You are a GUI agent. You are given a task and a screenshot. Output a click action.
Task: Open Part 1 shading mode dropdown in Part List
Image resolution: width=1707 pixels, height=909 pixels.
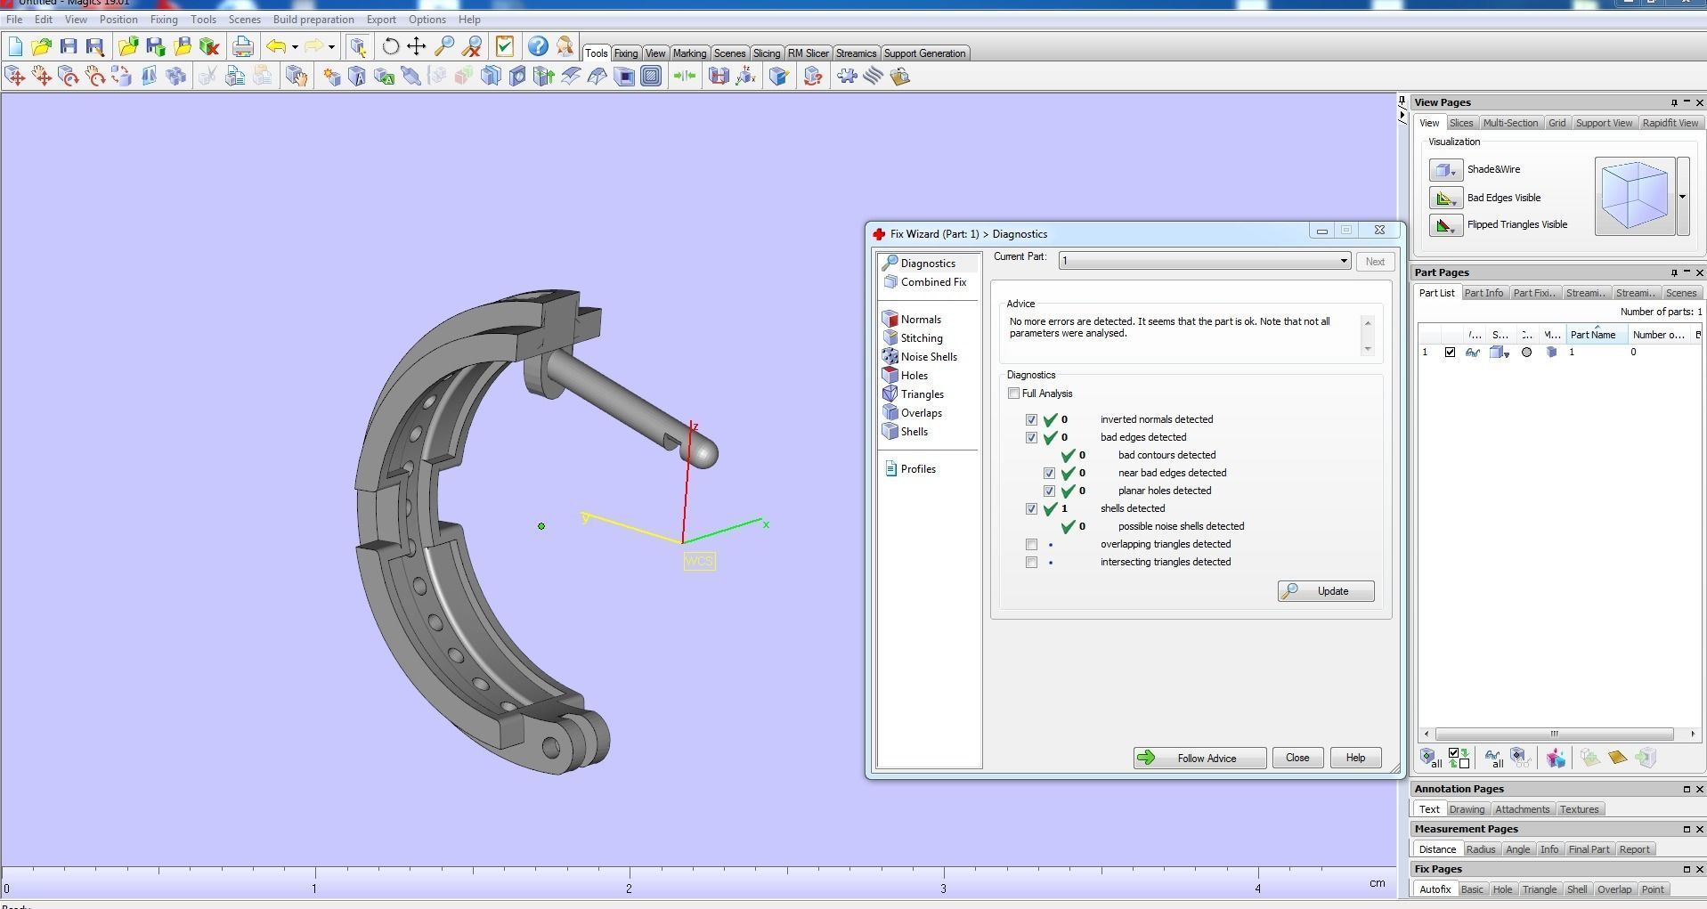pos(1500,353)
